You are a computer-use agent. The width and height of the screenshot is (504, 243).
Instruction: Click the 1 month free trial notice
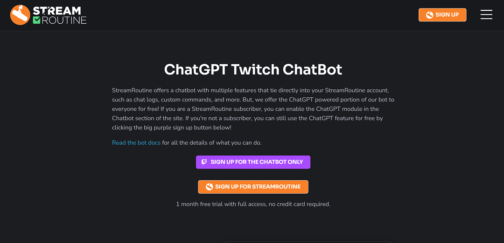[253, 204]
